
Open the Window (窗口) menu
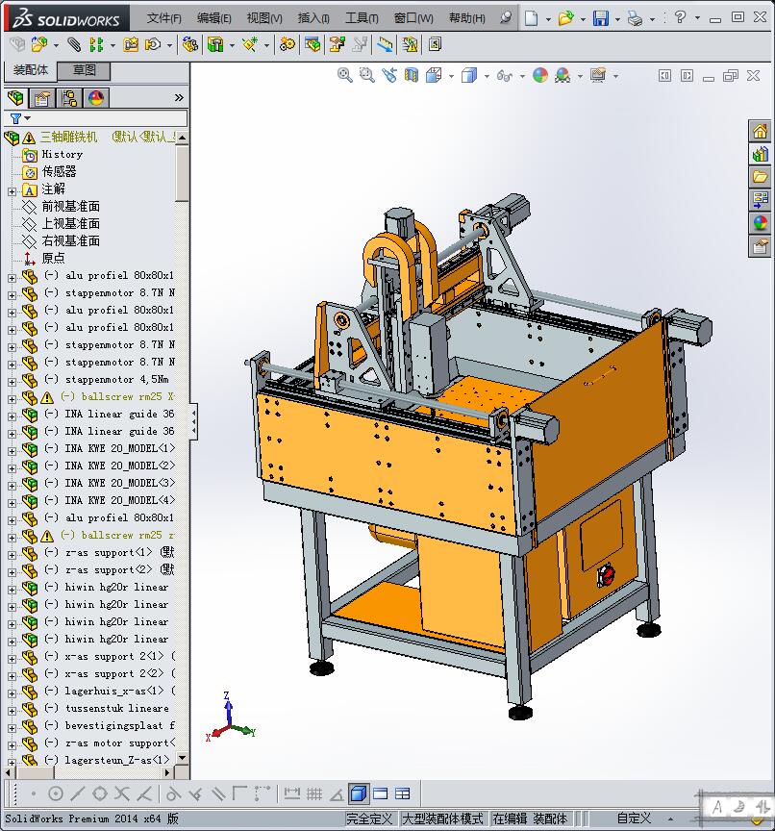[x=413, y=18]
